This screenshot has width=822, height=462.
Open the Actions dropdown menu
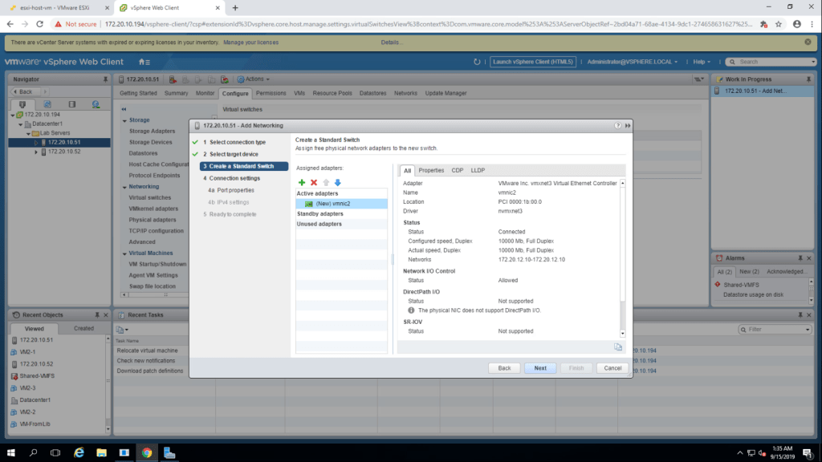(257, 79)
